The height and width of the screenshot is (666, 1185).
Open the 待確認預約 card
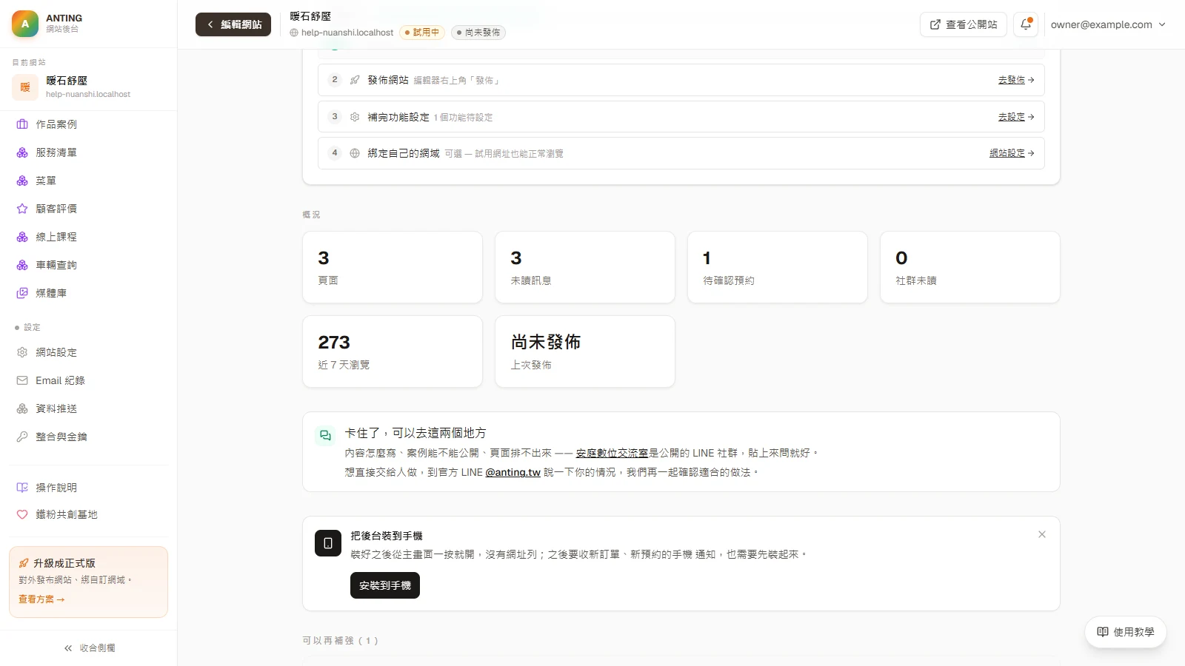[x=778, y=267]
